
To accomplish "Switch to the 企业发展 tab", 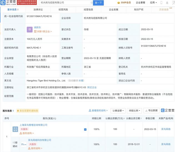I will point(114,10).
